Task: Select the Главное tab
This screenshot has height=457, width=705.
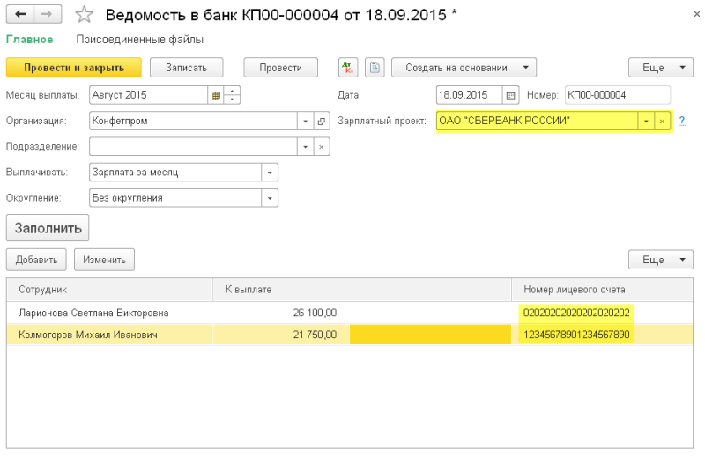Action: click(30, 40)
